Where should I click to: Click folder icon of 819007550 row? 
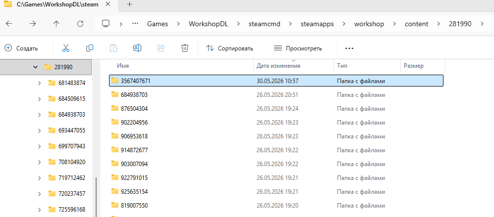pyautogui.click(x=114, y=205)
